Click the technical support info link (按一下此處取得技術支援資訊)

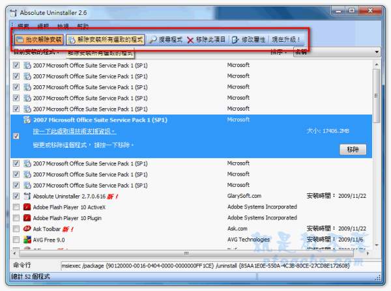coord(74,132)
